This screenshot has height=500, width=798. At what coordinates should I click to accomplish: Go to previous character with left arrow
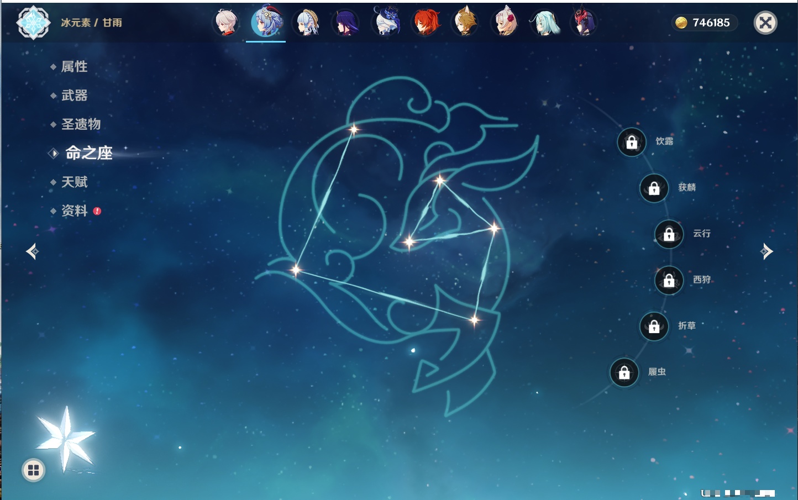click(32, 251)
